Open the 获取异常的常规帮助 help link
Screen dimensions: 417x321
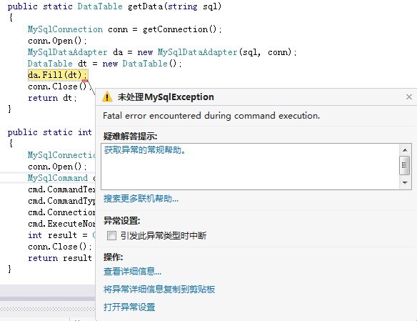pos(145,150)
